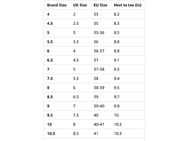Click UK size 3.5 cell
Screen dimensions: 188x141
[76, 42]
